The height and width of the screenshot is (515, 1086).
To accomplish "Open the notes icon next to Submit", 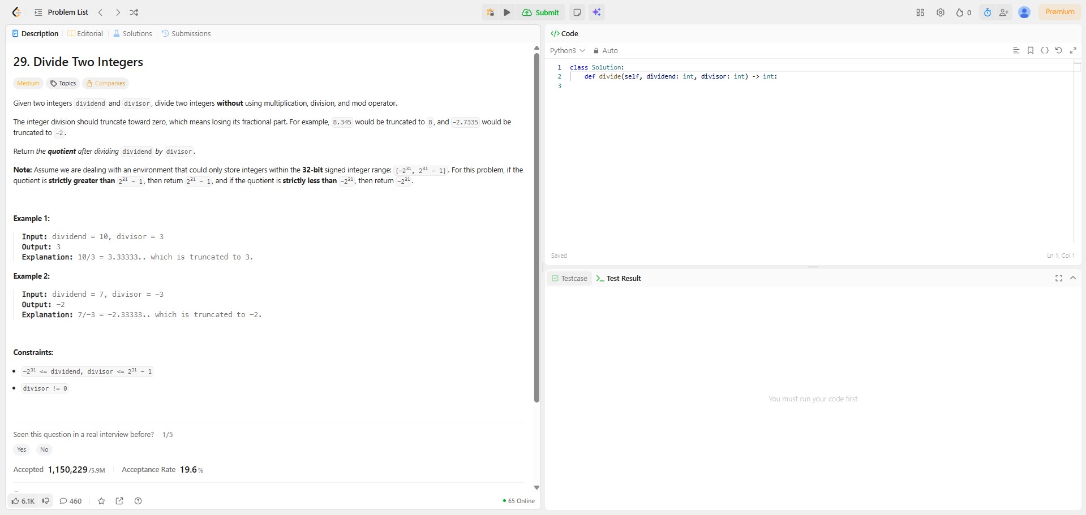I will coord(577,12).
